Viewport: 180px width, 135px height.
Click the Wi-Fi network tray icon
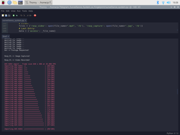tap(163, 2)
